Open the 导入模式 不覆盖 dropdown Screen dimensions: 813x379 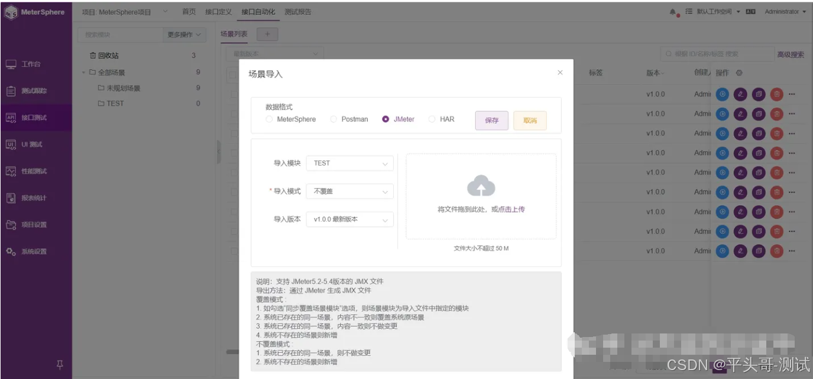tap(349, 192)
